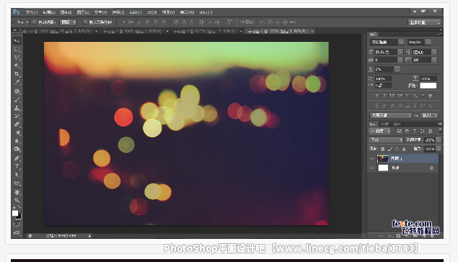Select the Blur tool
The image size is (458, 262).
pyautogui.click(x=17, y=141)
